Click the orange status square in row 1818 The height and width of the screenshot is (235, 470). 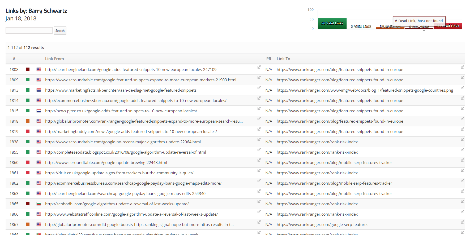[x=28, y=121]
